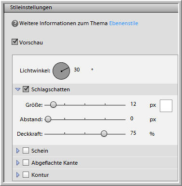Click the Lichtwinkel angle dial
The width and height of the screenshot is (182, 186).
[61, 71]
